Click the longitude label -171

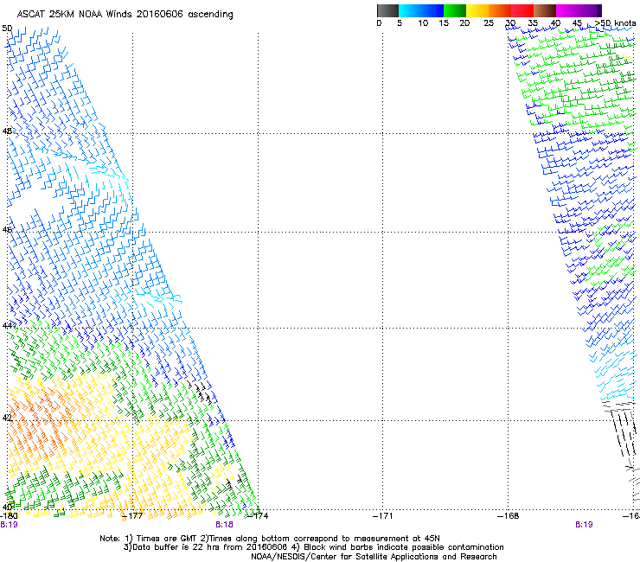[383, 516]
